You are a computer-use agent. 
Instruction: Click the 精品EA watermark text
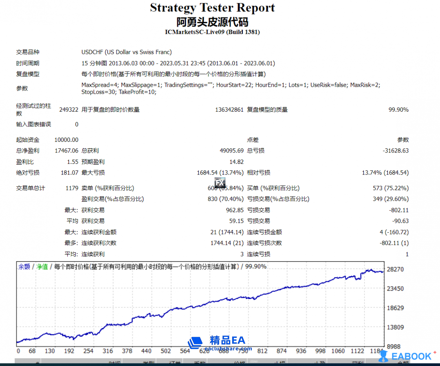click(x=228, y=340)
